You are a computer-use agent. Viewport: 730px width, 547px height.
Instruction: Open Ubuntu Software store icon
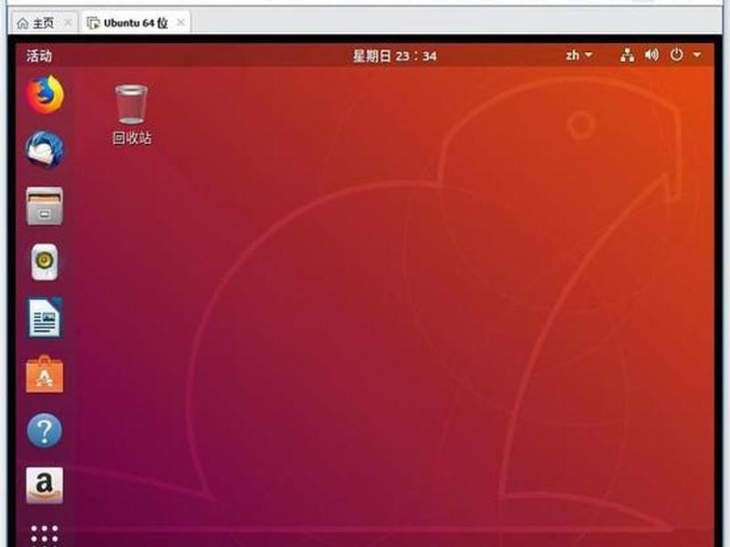tap(45, 374)
